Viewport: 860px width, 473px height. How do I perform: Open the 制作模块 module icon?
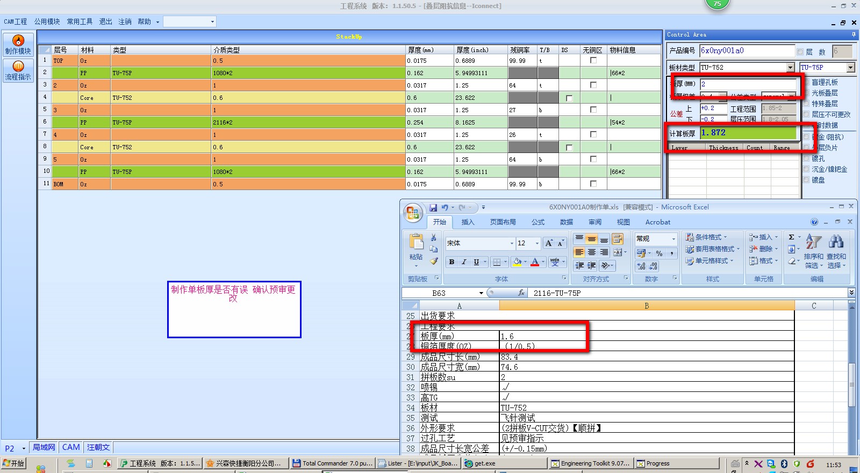point(18,45)
